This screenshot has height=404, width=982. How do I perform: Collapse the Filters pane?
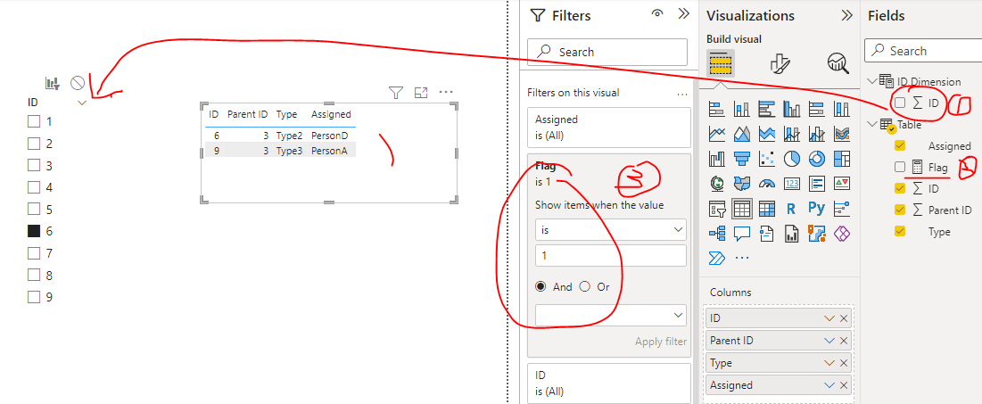[x=683, y=13]
